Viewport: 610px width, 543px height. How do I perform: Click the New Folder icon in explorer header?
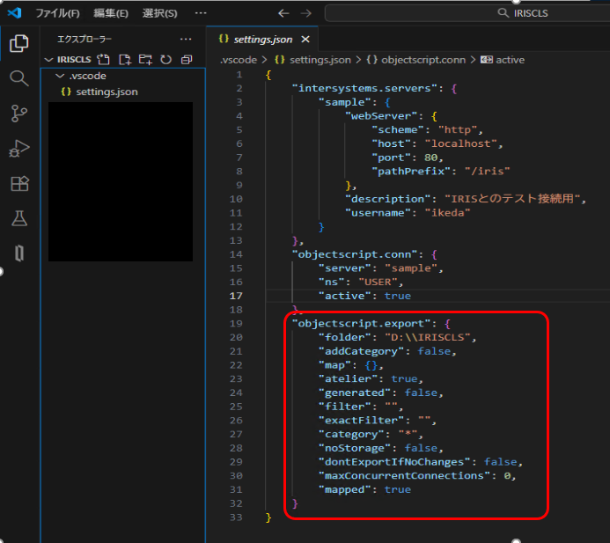click(145, 60)
